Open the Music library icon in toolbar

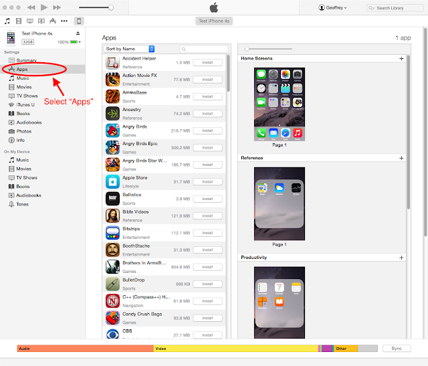click(x=7, y=21)
